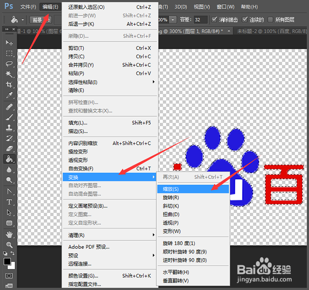
Task: Select the Healing Brush tool
Action: (9, 107)
